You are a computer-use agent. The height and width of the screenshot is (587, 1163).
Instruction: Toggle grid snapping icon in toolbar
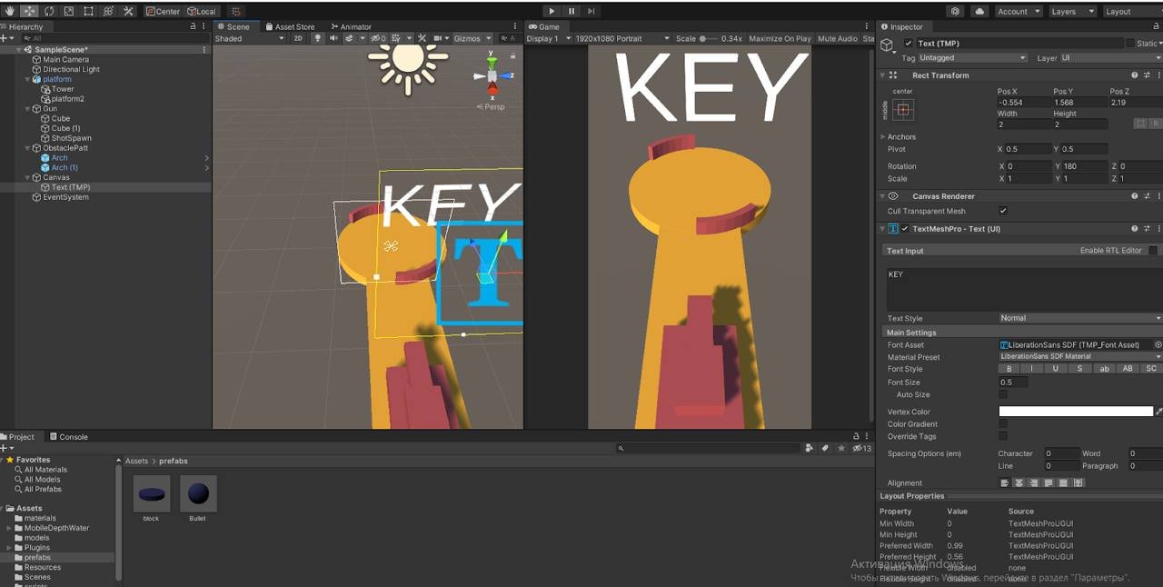[236, 11]
